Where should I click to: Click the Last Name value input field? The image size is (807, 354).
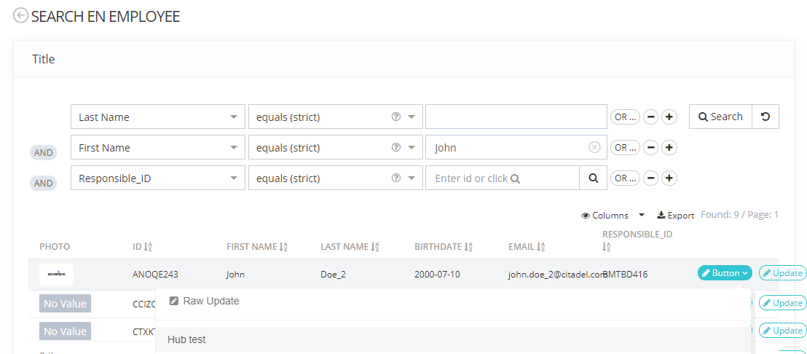click(516, 117)
